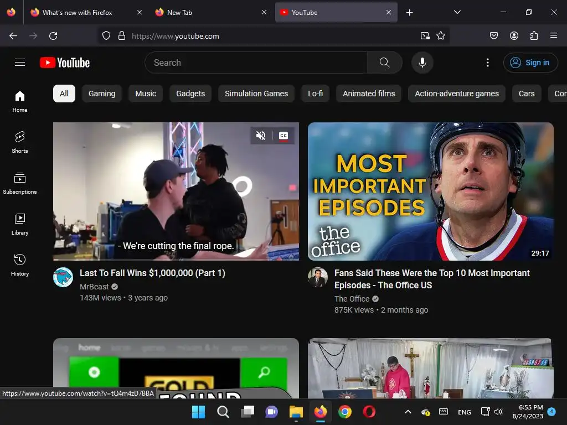Image resolution: width=567 pixels, height=425 pixels.
Task: Open the gold Xbox dashboard video thumbnail
Action: [x=176, y=368]
